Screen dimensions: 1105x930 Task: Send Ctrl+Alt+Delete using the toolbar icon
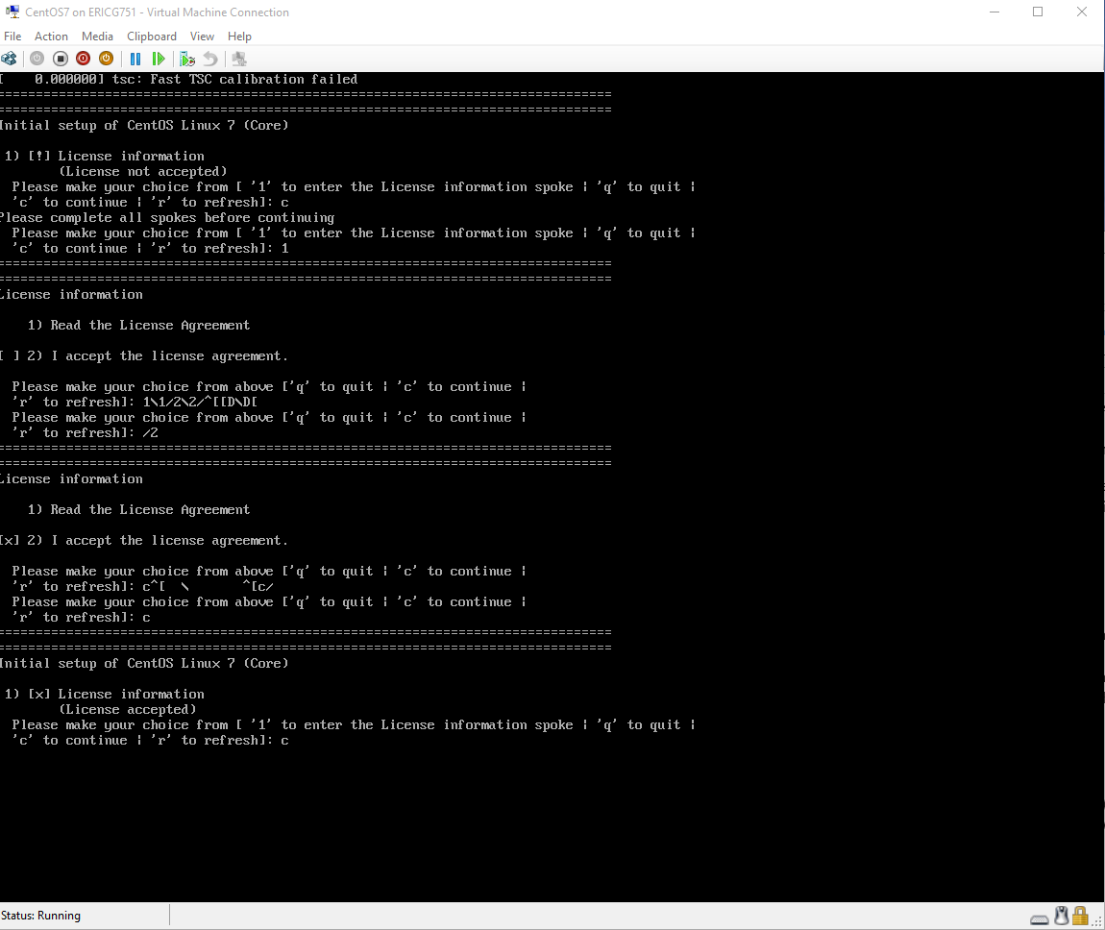10,59
